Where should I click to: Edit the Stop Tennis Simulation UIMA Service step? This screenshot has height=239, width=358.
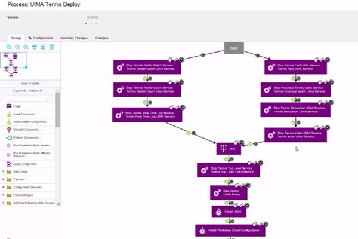coord(326,102)
